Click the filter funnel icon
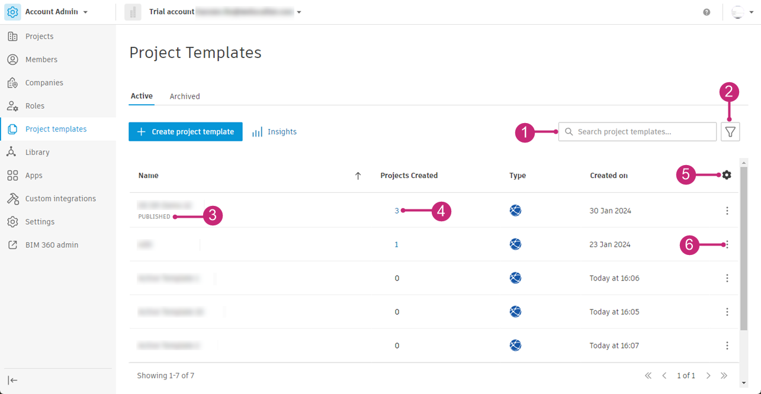This screenshot has height=394, width=761. click(x=730, y=132)
